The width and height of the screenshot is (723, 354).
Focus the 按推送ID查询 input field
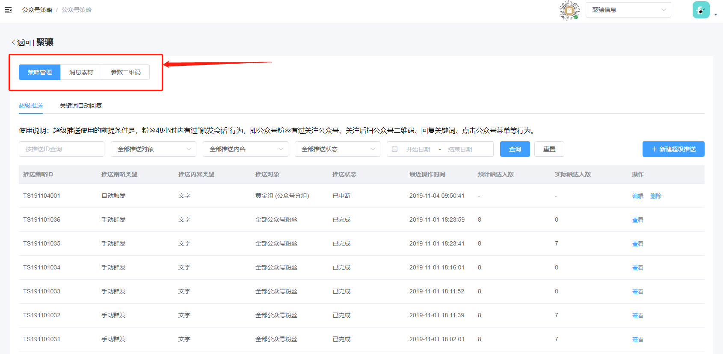(62, 149)
